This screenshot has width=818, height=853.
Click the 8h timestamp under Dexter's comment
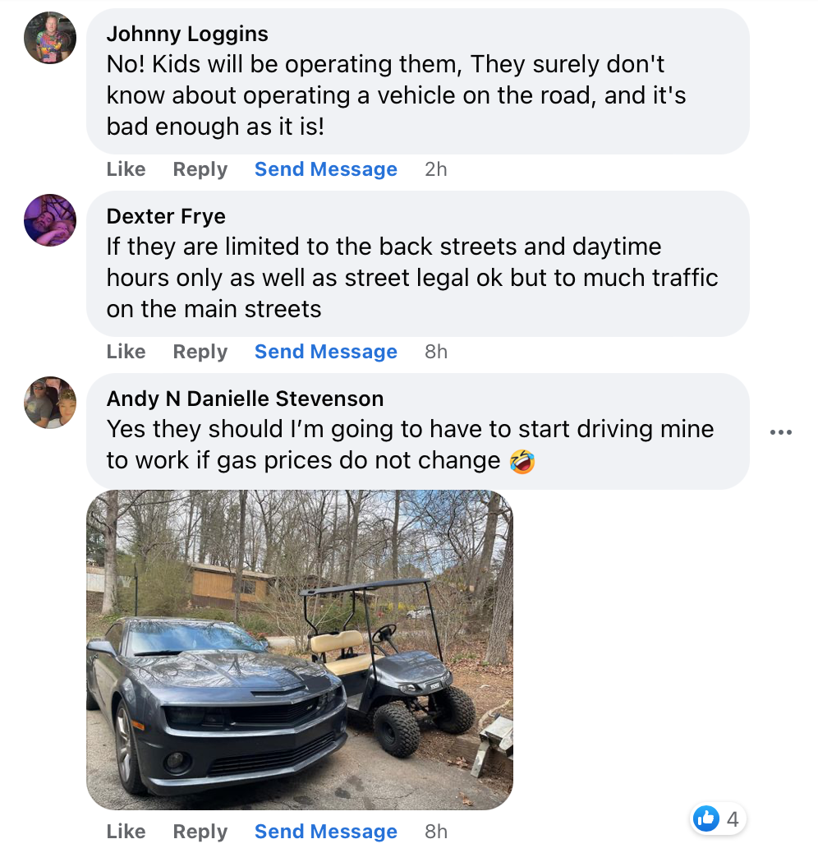[436, 352]
